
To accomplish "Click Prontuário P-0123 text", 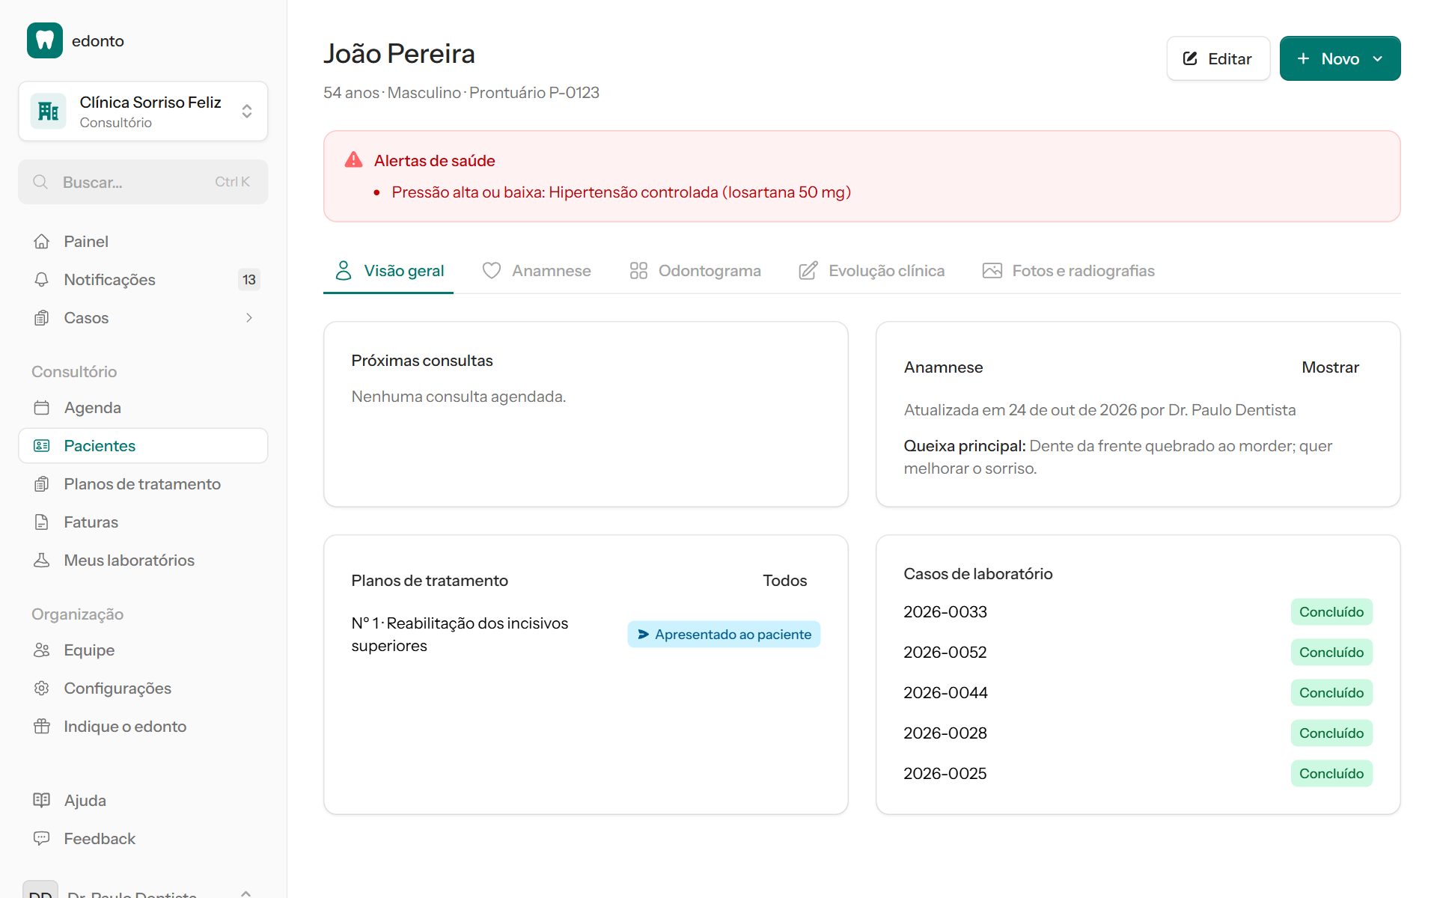I will coord(534,93).
